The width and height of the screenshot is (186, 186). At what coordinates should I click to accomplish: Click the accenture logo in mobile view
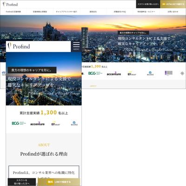point(37,124)
